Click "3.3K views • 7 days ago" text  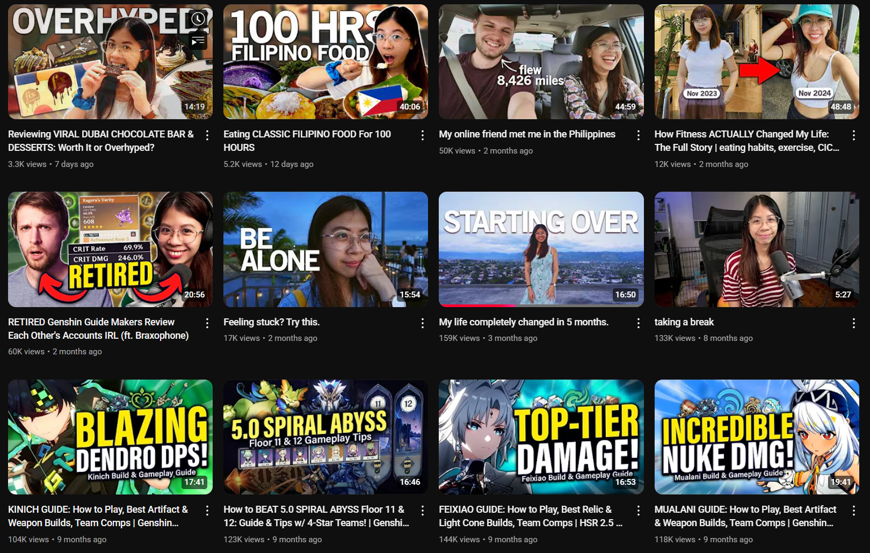(51, 164)
